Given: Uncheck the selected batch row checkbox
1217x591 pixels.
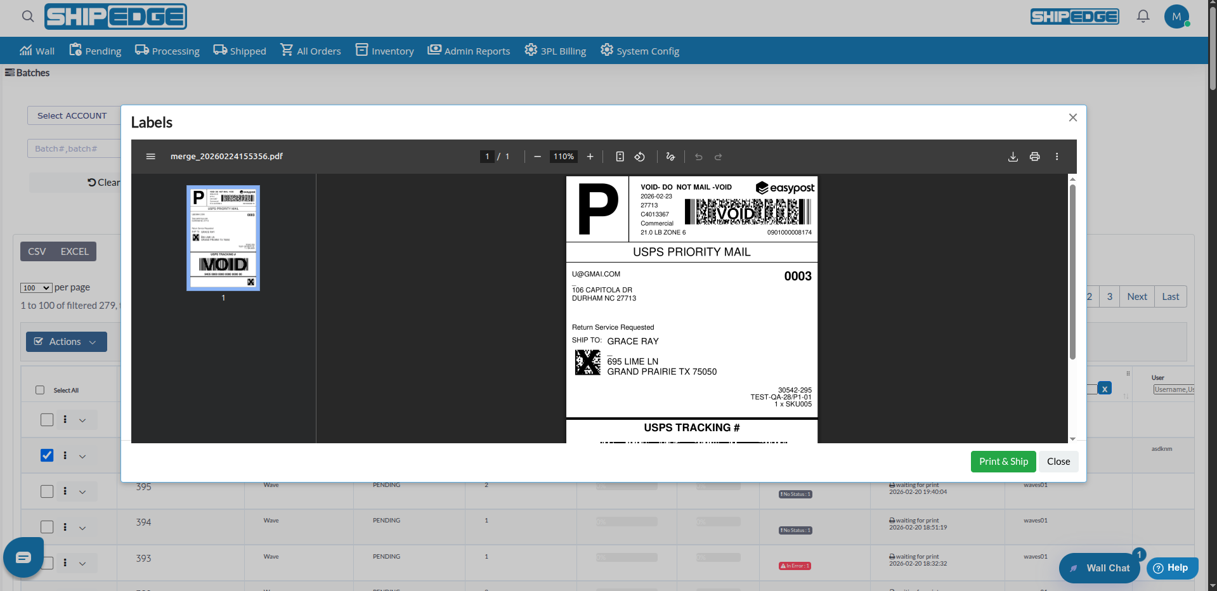Looking at the screenshot, I should pyautogui.click(x=47, y=455).
